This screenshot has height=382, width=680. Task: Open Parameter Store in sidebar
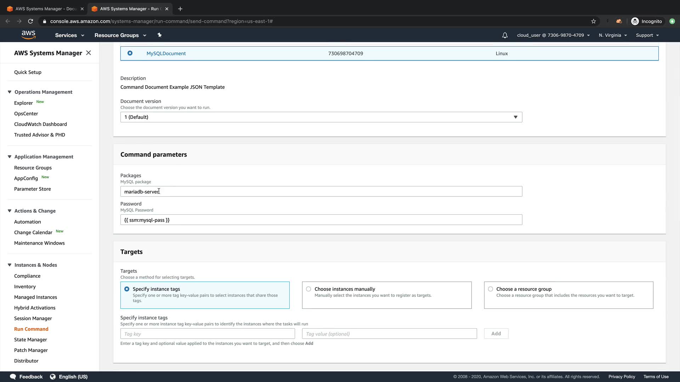(32, 189)
